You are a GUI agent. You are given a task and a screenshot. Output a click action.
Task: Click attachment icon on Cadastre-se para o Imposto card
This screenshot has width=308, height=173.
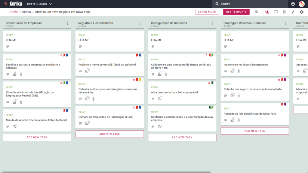pyautogui.click(x=166, y=74)
